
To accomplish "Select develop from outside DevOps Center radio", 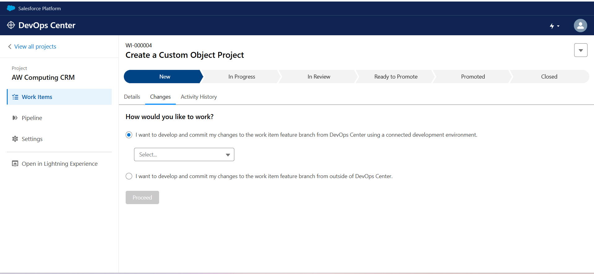I will (129, 176).
